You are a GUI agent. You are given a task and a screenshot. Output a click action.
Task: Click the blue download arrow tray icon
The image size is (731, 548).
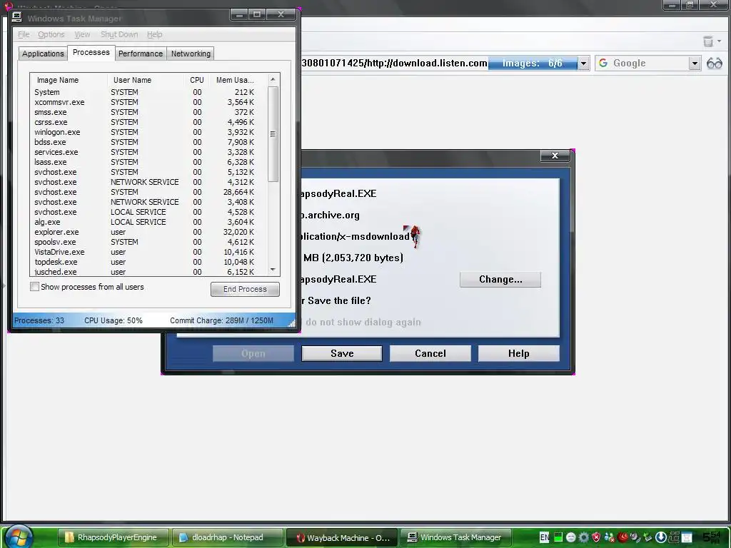660,537
